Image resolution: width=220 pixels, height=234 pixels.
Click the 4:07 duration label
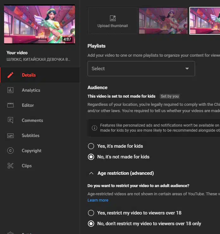[x=67, y=39]
